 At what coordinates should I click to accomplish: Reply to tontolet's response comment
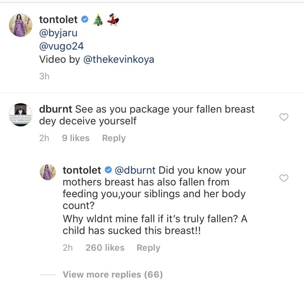click(148, 248)
